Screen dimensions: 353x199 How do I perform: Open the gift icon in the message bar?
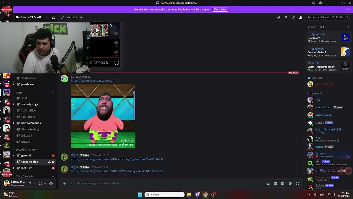click(x=268, y=183)
